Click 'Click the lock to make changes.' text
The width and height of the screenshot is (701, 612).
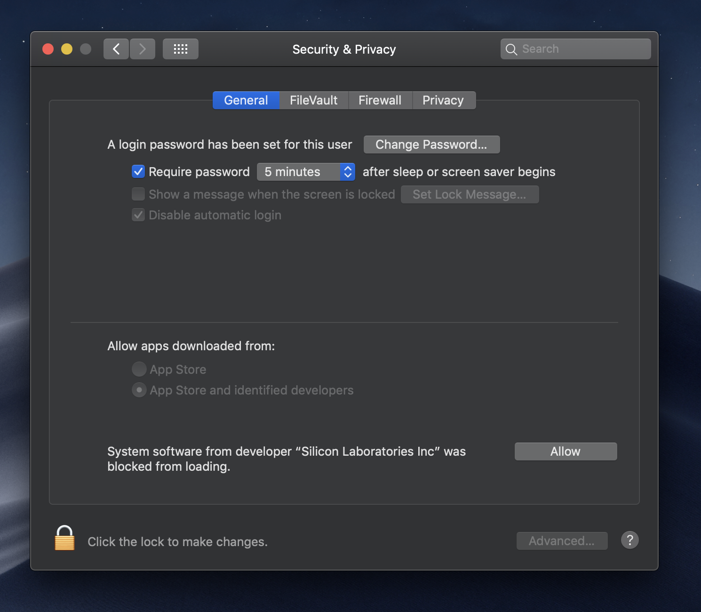coord(177,542)
